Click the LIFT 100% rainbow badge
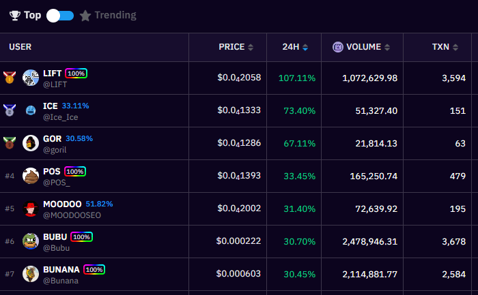 [x=76, y=73]
